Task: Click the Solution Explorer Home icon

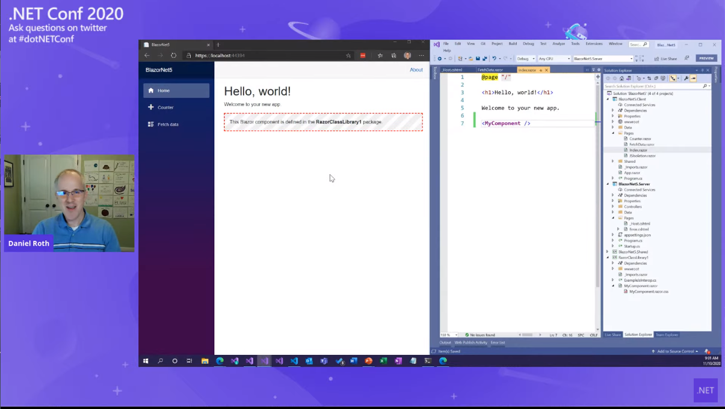Action: 622,78
